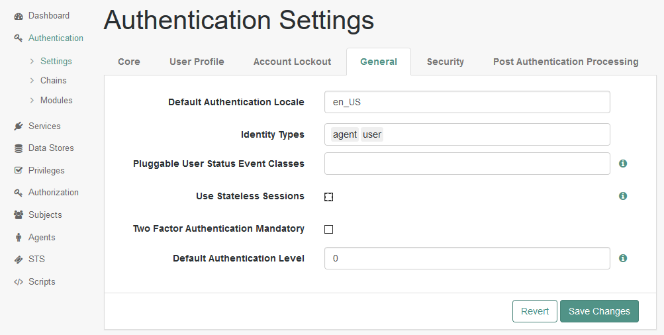Image resolution: width=664 pixels, height=335 pixels.
Task: Click the Default Authentication Locale field
Action: 467,103
